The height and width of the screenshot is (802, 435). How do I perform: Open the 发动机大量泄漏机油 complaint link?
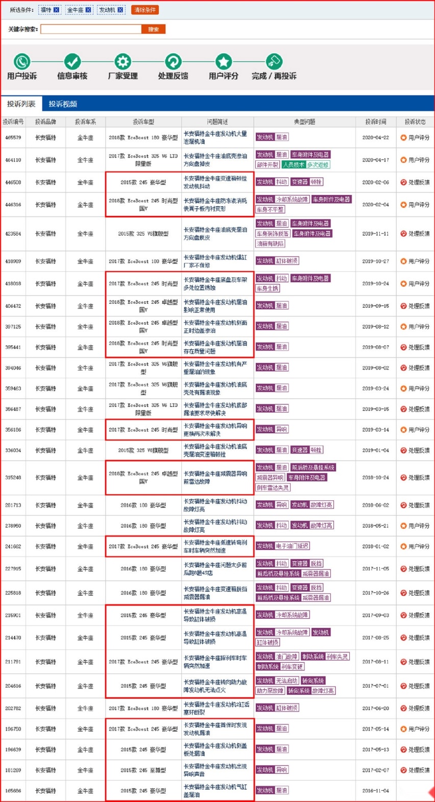point(215,137)
